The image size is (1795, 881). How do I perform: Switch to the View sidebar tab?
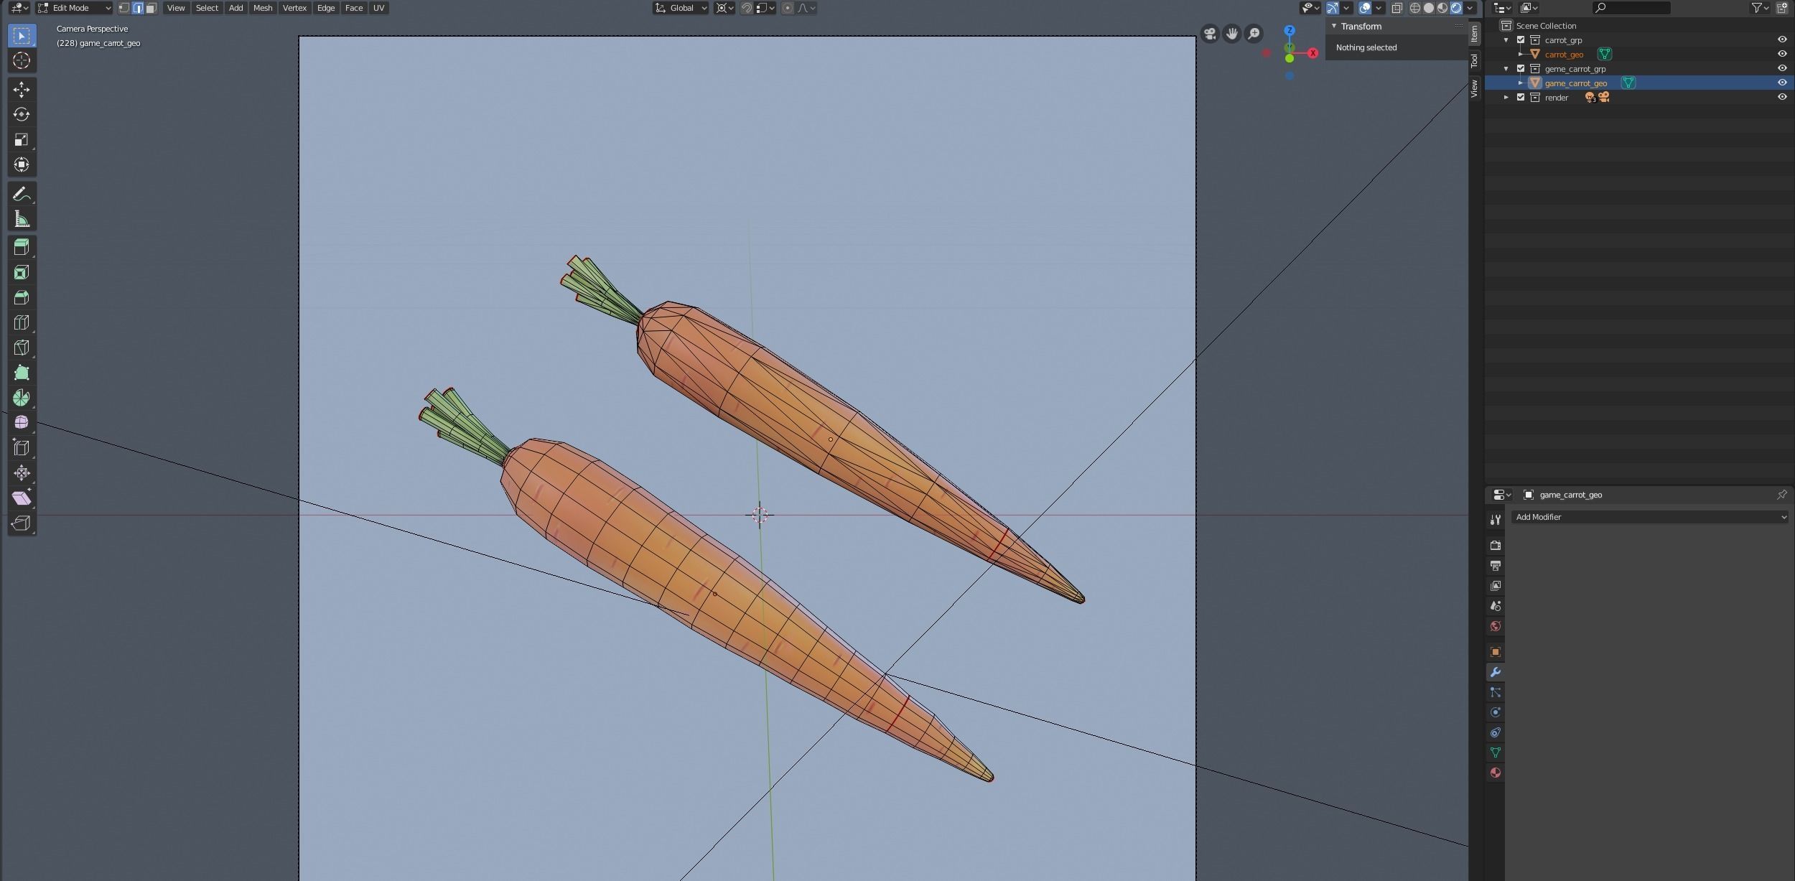click(1474, 88)
